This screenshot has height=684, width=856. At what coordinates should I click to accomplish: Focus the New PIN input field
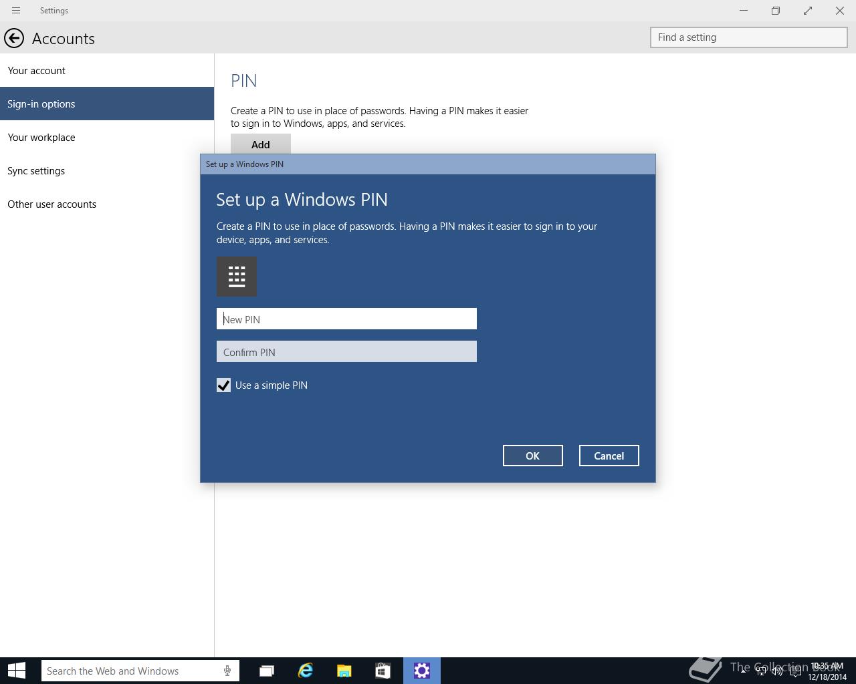click(x=346, y=319)
